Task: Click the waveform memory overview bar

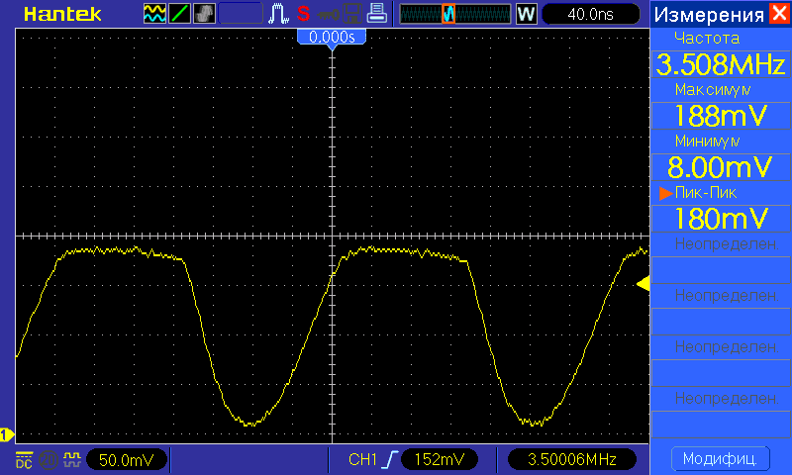Action: [x=453, y=14]
